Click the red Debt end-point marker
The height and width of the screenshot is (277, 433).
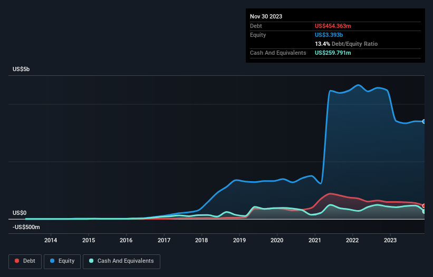[424, 206]
